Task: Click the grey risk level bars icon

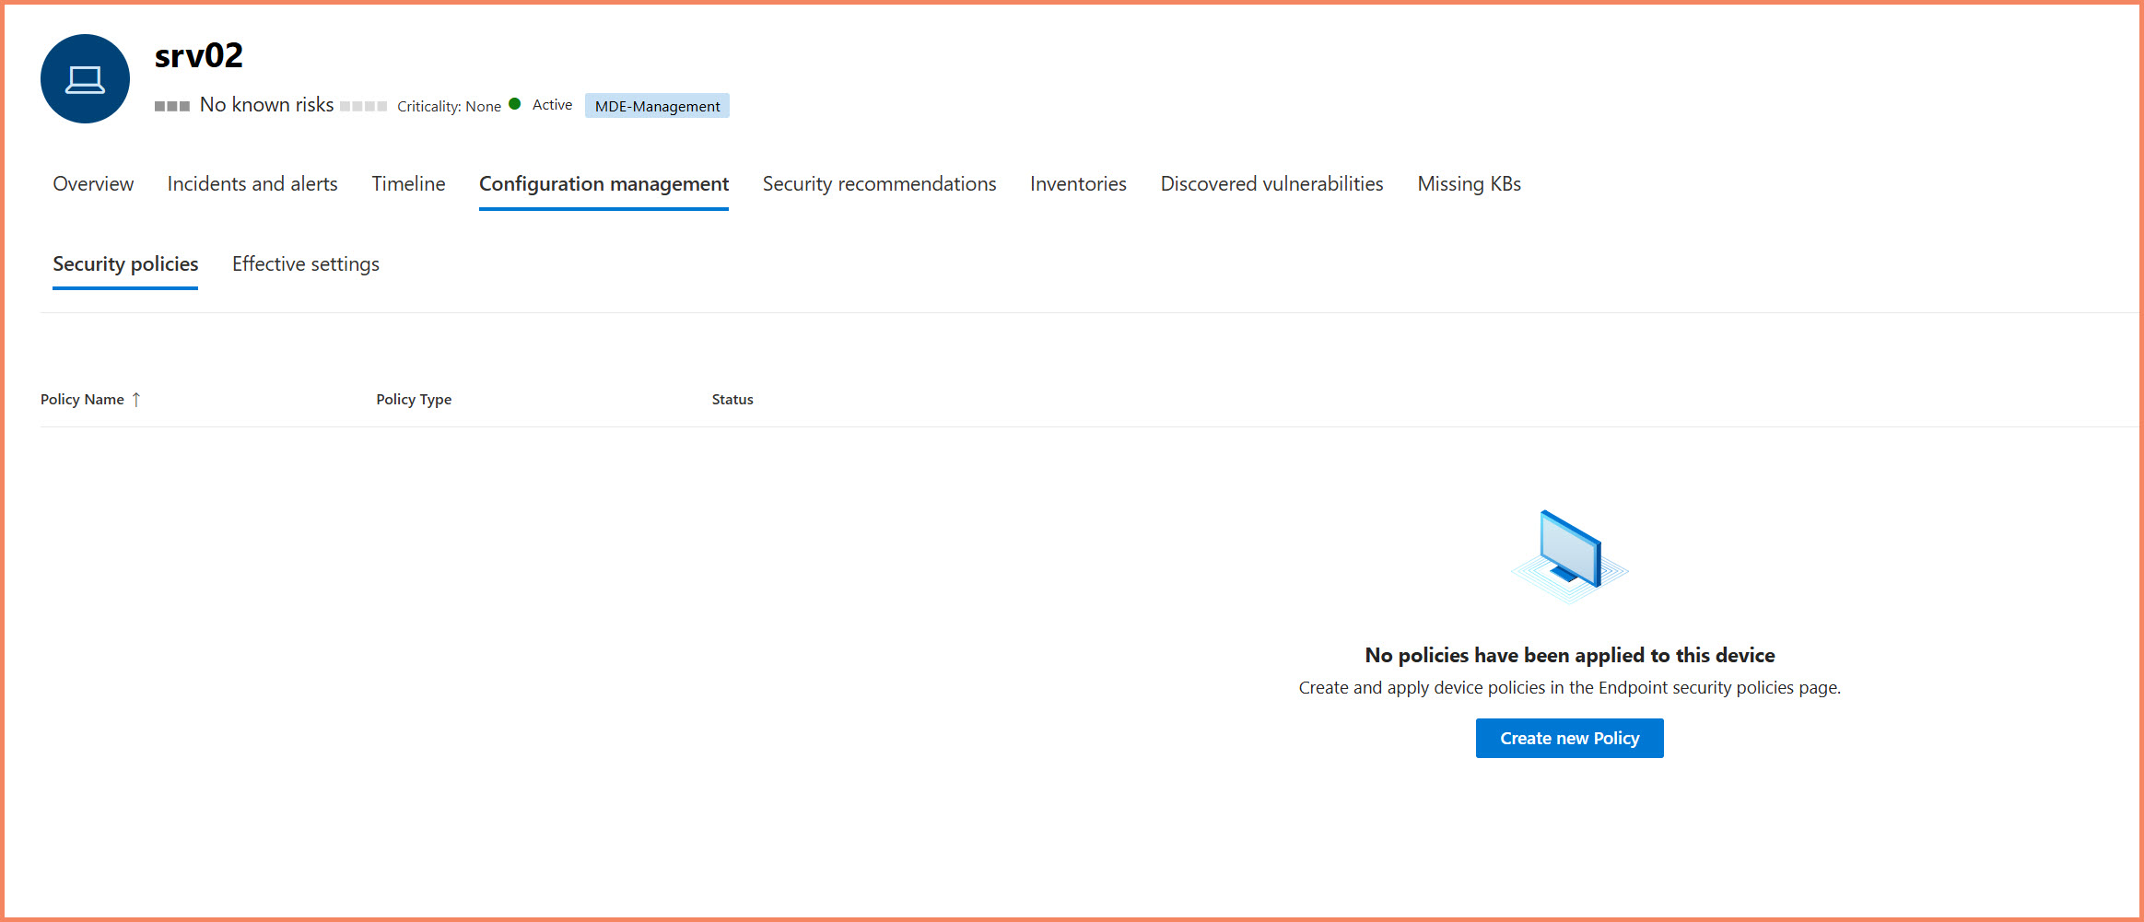Action: click(172, 107)
